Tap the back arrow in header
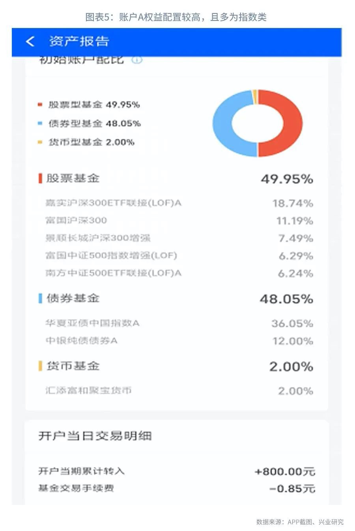The image size is (355, 531). click(30, 41)
